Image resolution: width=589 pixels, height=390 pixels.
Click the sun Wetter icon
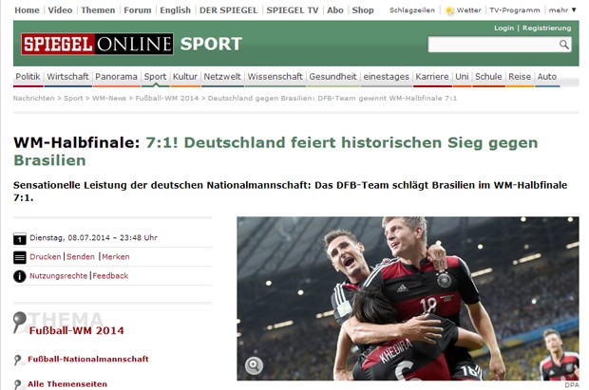(x=449, y=10)
